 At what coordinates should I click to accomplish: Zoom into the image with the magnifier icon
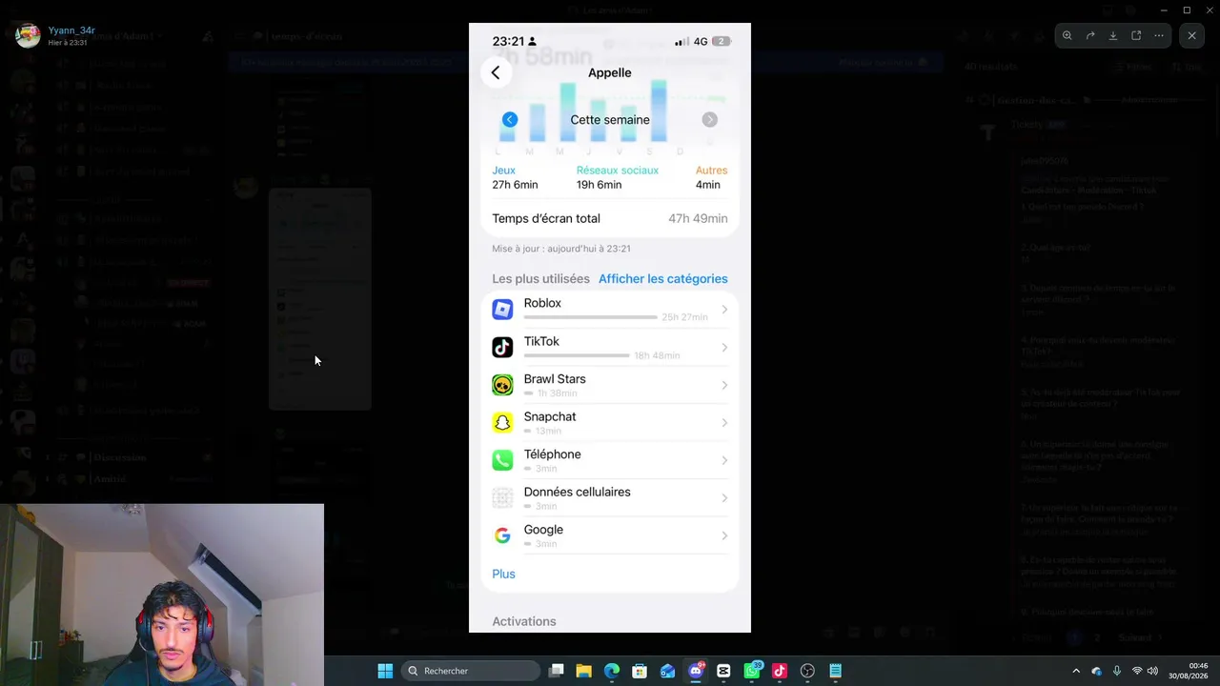point(1067,36)
